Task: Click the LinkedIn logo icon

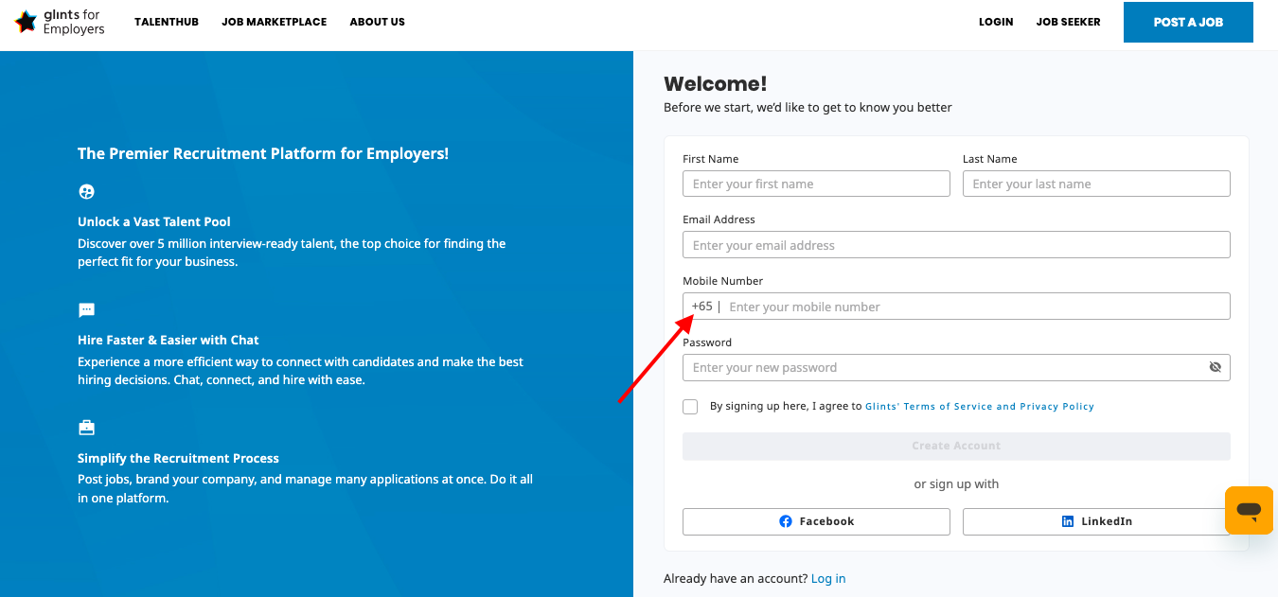Action: [1068, 521]
